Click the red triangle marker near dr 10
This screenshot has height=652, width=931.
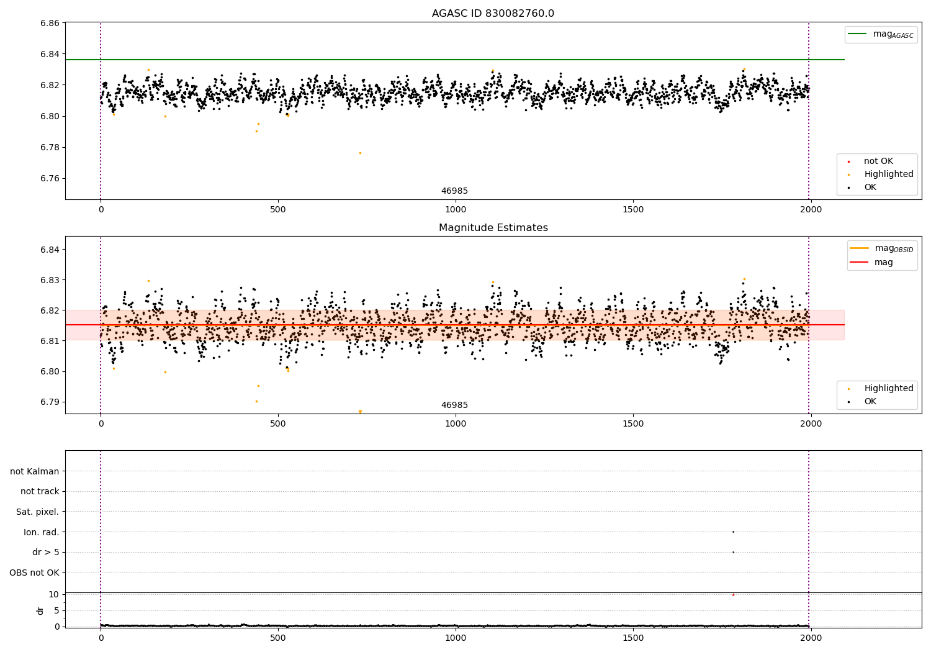pos(733,594)
